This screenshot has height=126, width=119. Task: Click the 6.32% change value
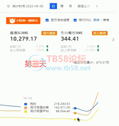click(x=91, y=46)
